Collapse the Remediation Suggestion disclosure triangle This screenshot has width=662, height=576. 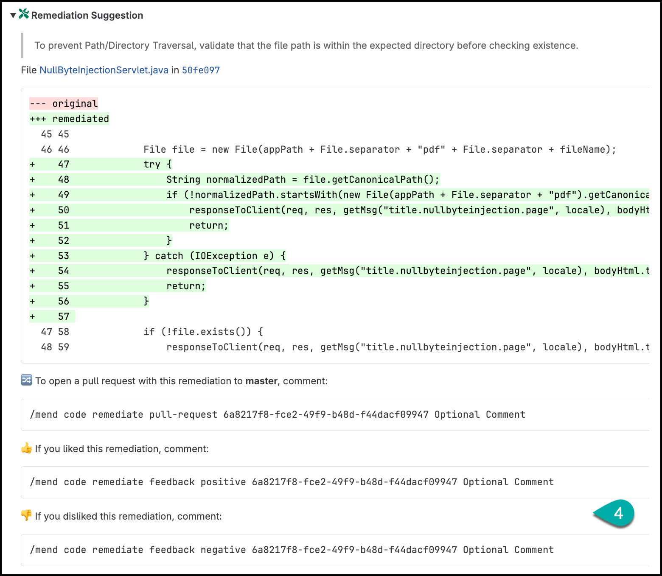[13, 15]
